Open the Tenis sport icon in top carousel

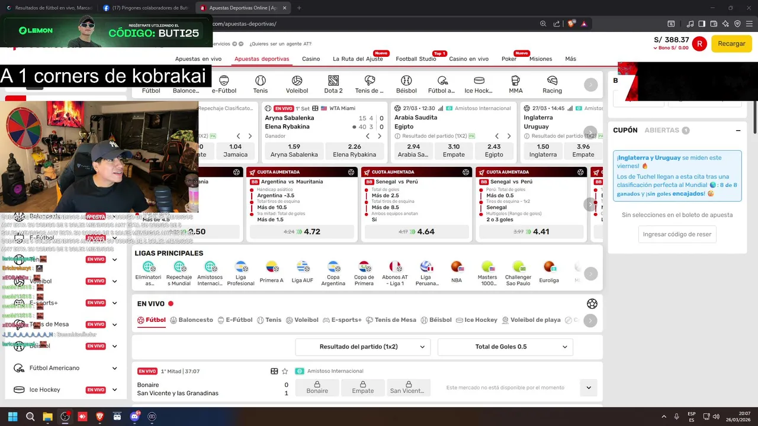pos(261,85)
